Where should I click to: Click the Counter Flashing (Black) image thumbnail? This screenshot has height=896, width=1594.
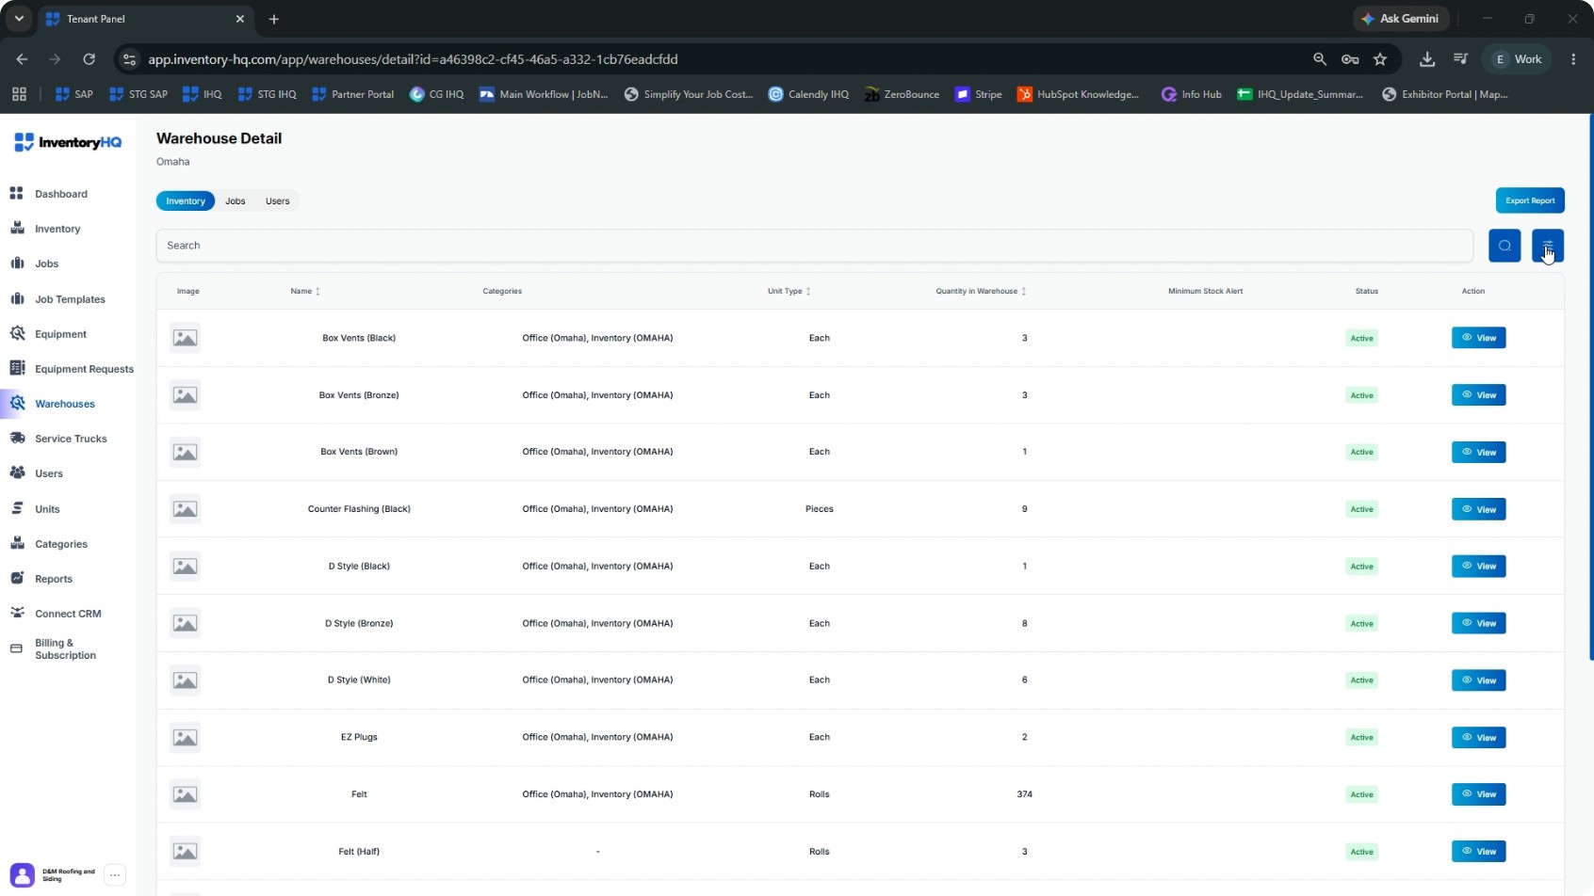[x=185, y=509]
